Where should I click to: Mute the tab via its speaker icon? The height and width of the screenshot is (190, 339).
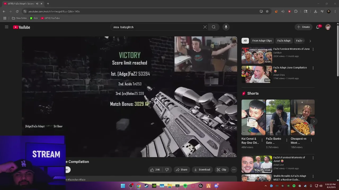click(x=37, y=4)
